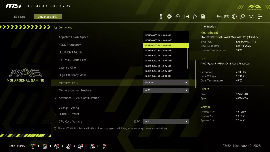The image size is (270, 152).
Task: Click the board notice/memo icon in toolbar
Action: (186, 16)
